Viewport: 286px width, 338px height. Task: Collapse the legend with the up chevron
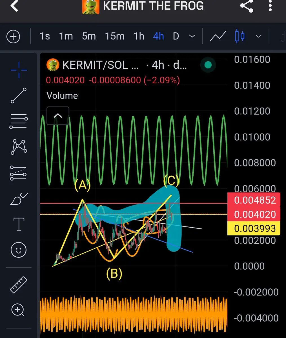[58, 116]
